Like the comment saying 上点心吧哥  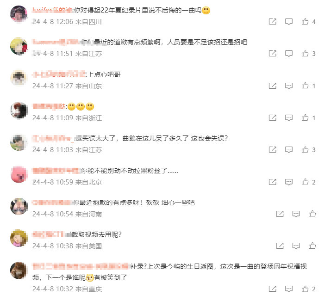(305, 85)
